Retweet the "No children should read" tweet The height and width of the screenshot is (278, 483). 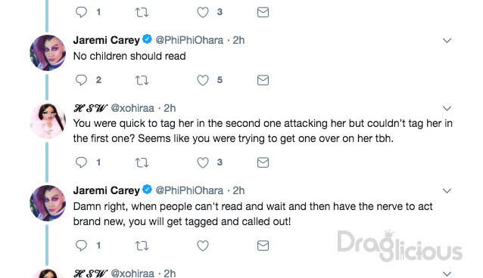[142, 80]
